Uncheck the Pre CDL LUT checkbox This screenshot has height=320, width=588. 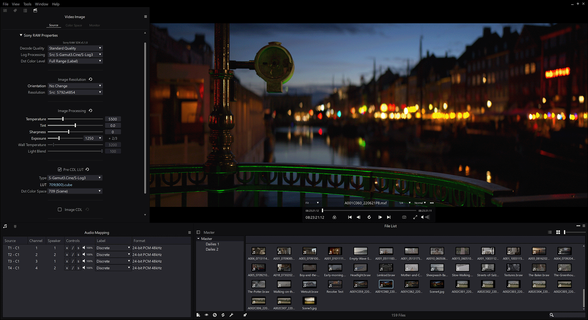pyautogui.click(x=60, y=170)
